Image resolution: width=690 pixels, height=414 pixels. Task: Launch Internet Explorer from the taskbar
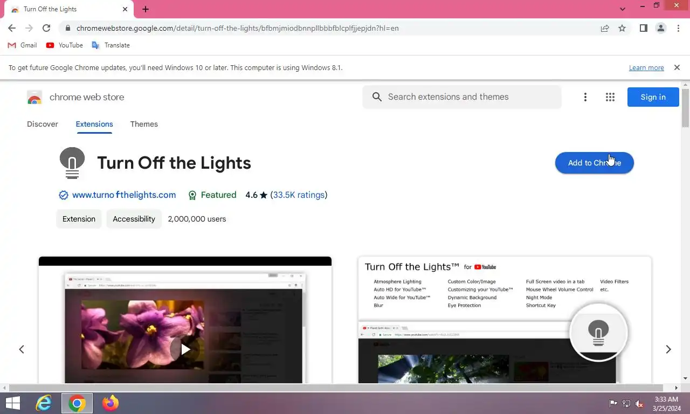[x=43, y=403]
